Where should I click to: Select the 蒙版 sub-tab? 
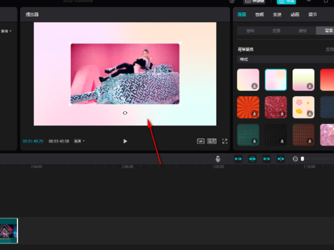point(303,31)
